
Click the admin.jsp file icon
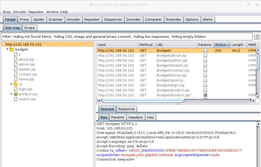point(16,64)
